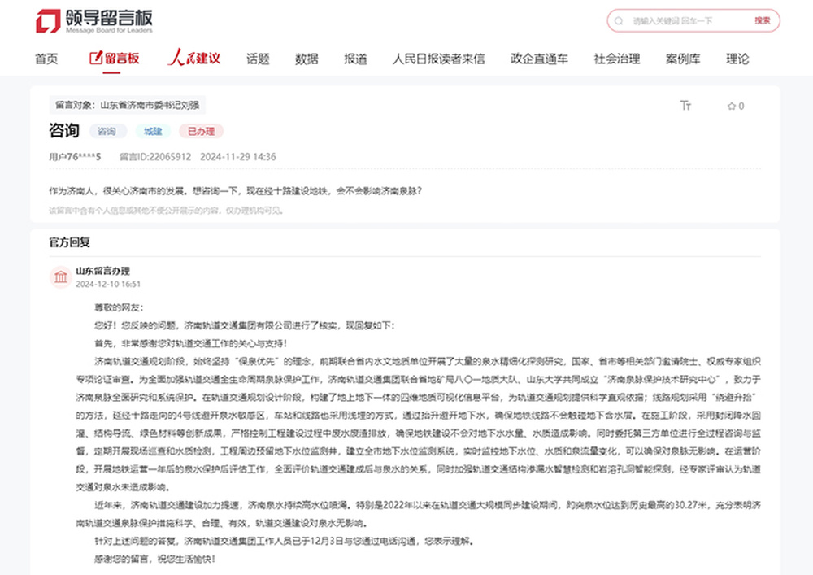Click the 留言对象 recipient label
The image size is (813, 575).
(127, 105)
